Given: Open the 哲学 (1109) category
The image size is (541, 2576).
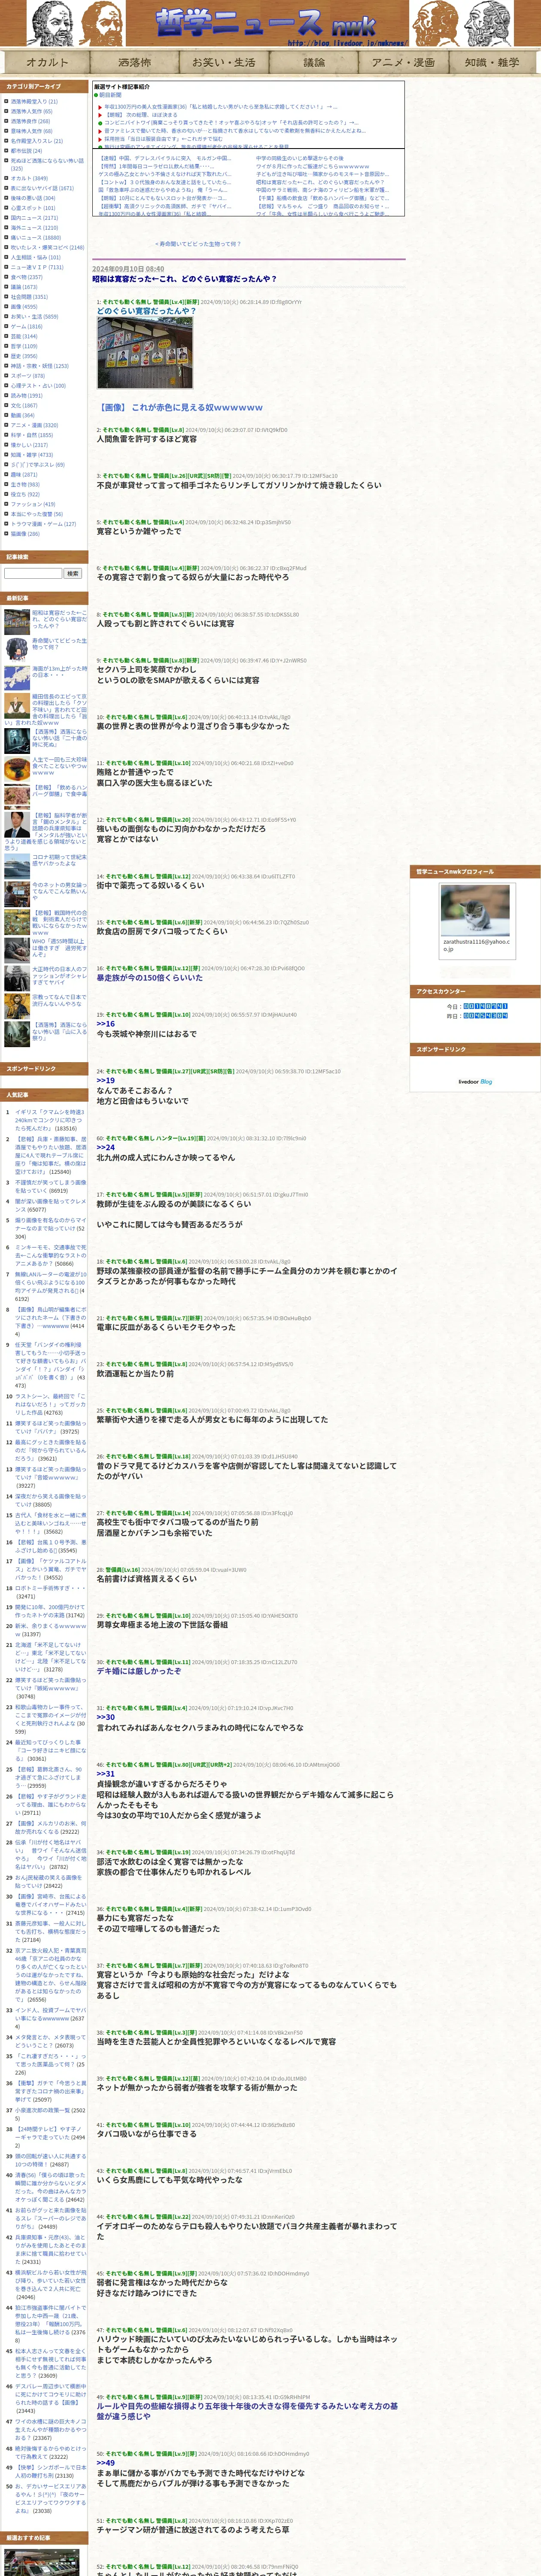Looking at the screenshot, I should tap(24, 346).
